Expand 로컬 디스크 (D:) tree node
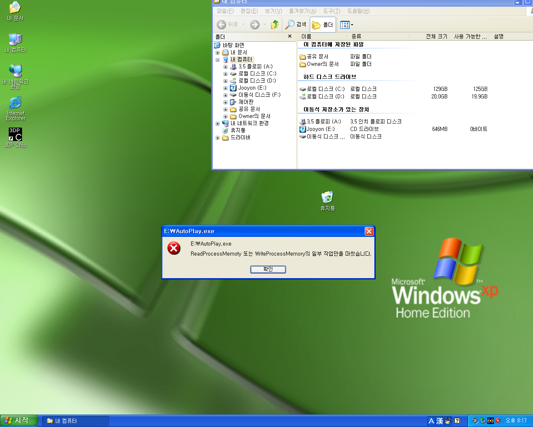The height and width of the screenshot is (427, 533). point(225,81)
